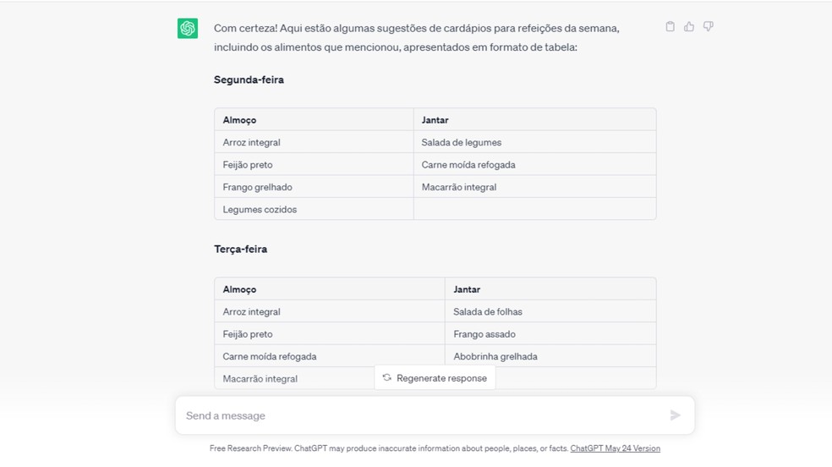Click the Carne moída refogada dinner cell

coord(468,165)
